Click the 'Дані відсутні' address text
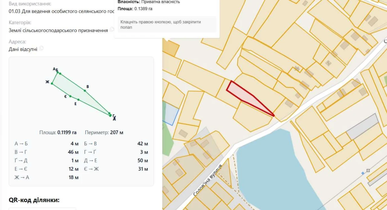The height and width of the screenshot is (210, 387). (x=23, y=49)
